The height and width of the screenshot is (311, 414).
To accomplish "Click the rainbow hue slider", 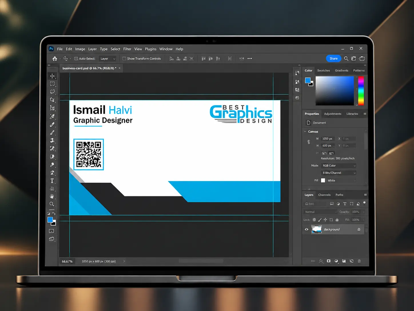I will [x=361, y=91].
